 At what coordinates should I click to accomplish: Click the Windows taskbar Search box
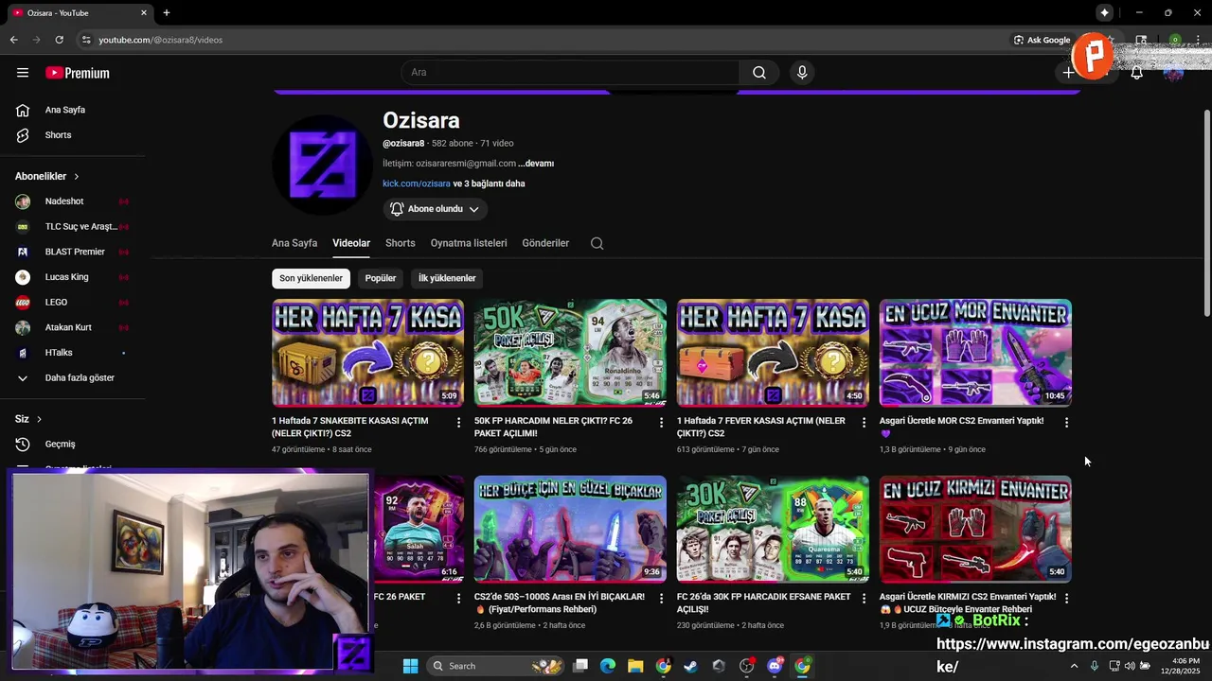(494, 666)
